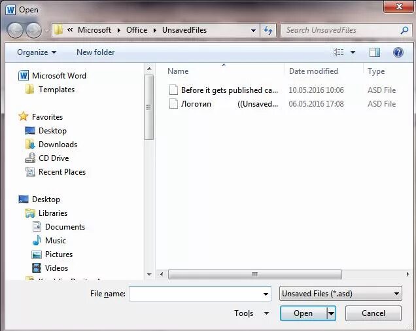Select Microsoft in the address breadcrumb
The height and width of the screenshot is (331, 416).
point(94,30)
